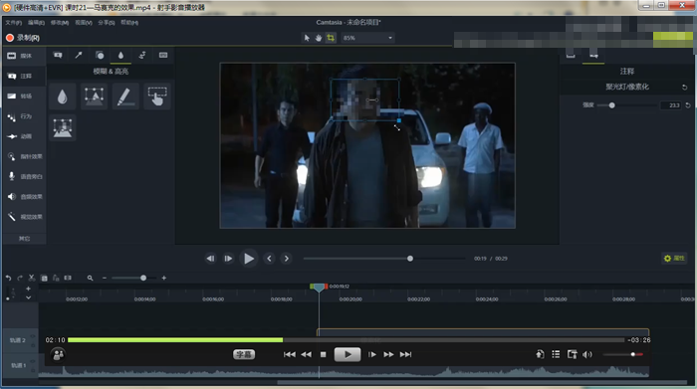Play the Camtasia canvas preview
The height and width of the screenshot is (389, 697).
point(249,259)
